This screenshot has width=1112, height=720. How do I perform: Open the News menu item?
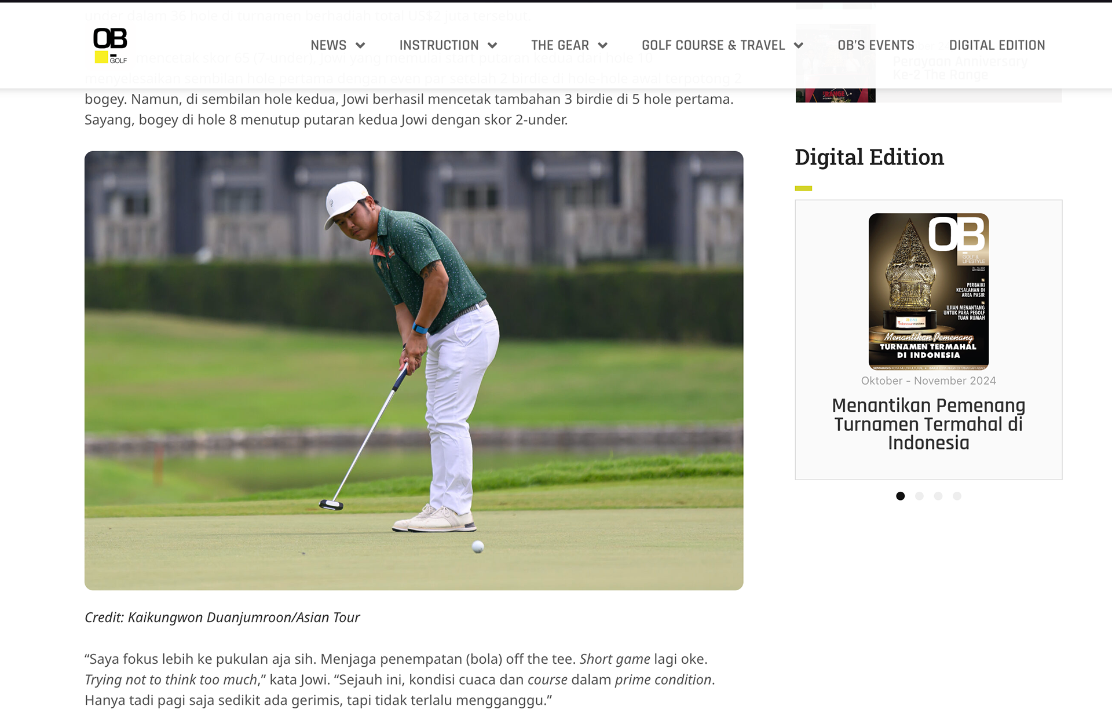click(328, 45)
